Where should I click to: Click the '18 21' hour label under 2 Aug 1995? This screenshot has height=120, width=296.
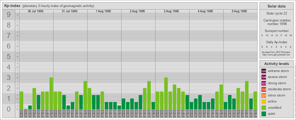coord(149,114)
